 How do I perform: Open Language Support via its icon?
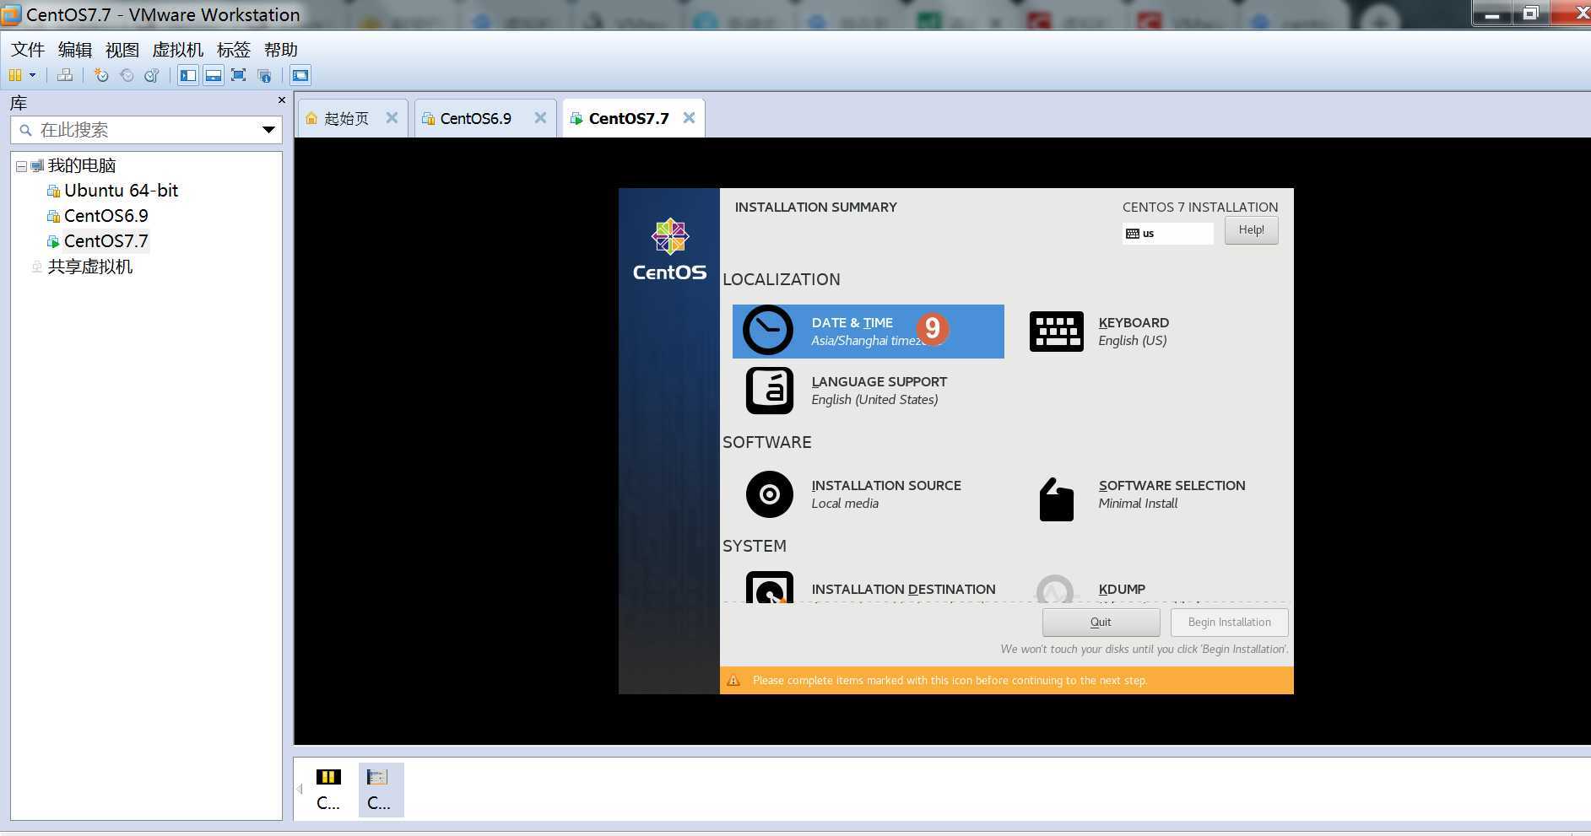click(x=769, y=391)
